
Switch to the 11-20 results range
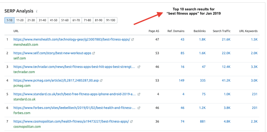pyautogui.click(x=20, y=20)
